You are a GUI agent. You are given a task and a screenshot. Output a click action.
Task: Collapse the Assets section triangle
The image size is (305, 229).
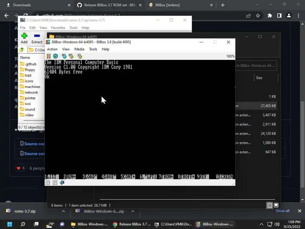tap(16, 130)
